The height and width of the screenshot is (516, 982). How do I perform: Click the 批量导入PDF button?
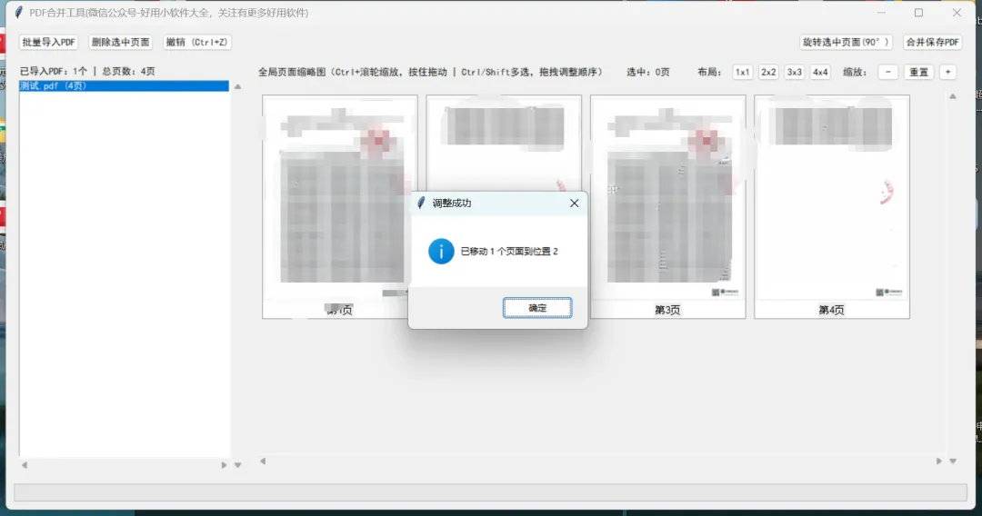point(48,42)
